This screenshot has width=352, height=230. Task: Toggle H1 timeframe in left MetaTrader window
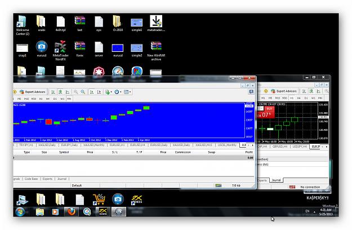(41, 99)
